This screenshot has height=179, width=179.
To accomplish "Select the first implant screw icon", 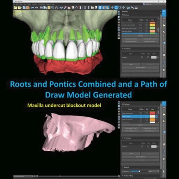I will [85, 8].
